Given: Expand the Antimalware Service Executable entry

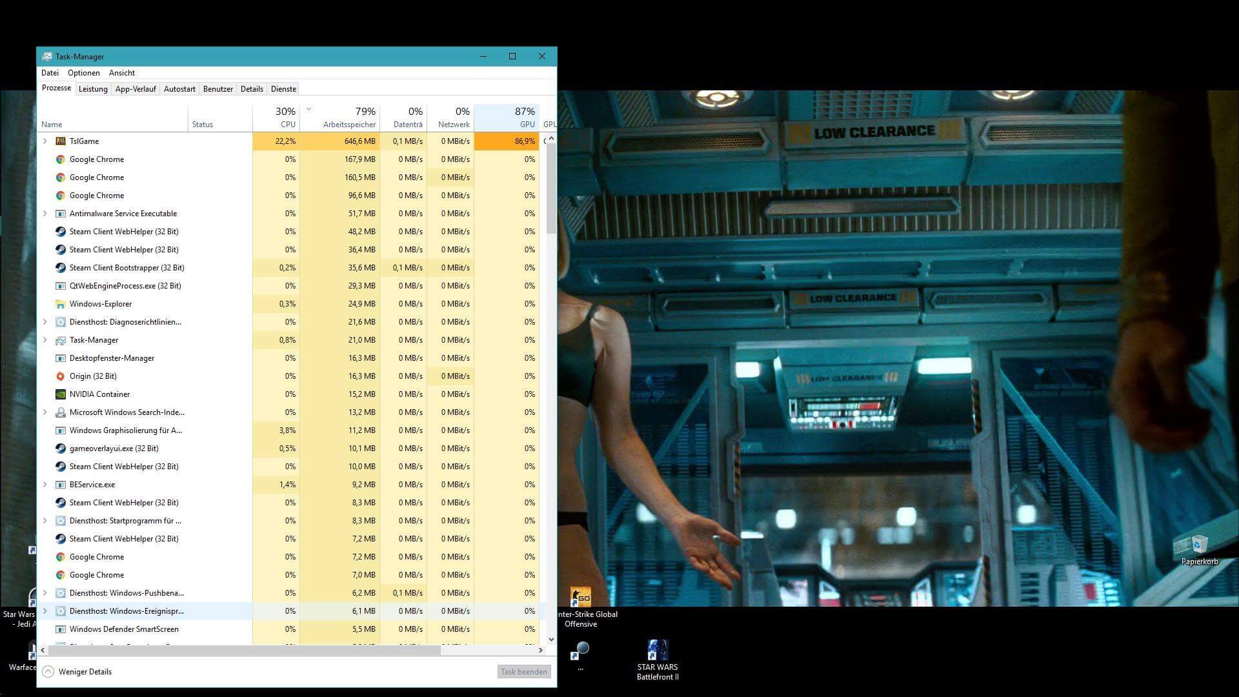Looking at the screenshot, I should click(45, 214).
